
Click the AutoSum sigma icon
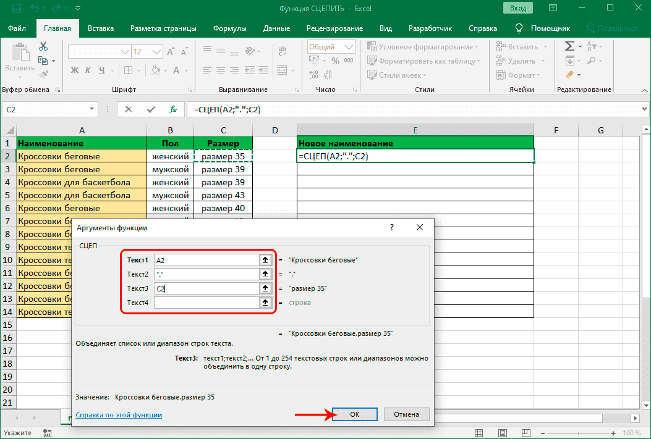point(569,47)
